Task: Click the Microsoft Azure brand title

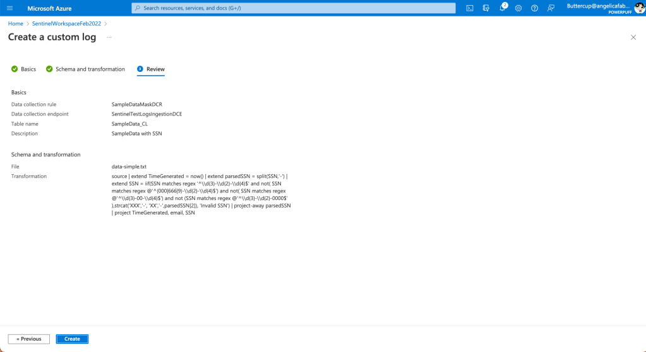Action: 49,8
